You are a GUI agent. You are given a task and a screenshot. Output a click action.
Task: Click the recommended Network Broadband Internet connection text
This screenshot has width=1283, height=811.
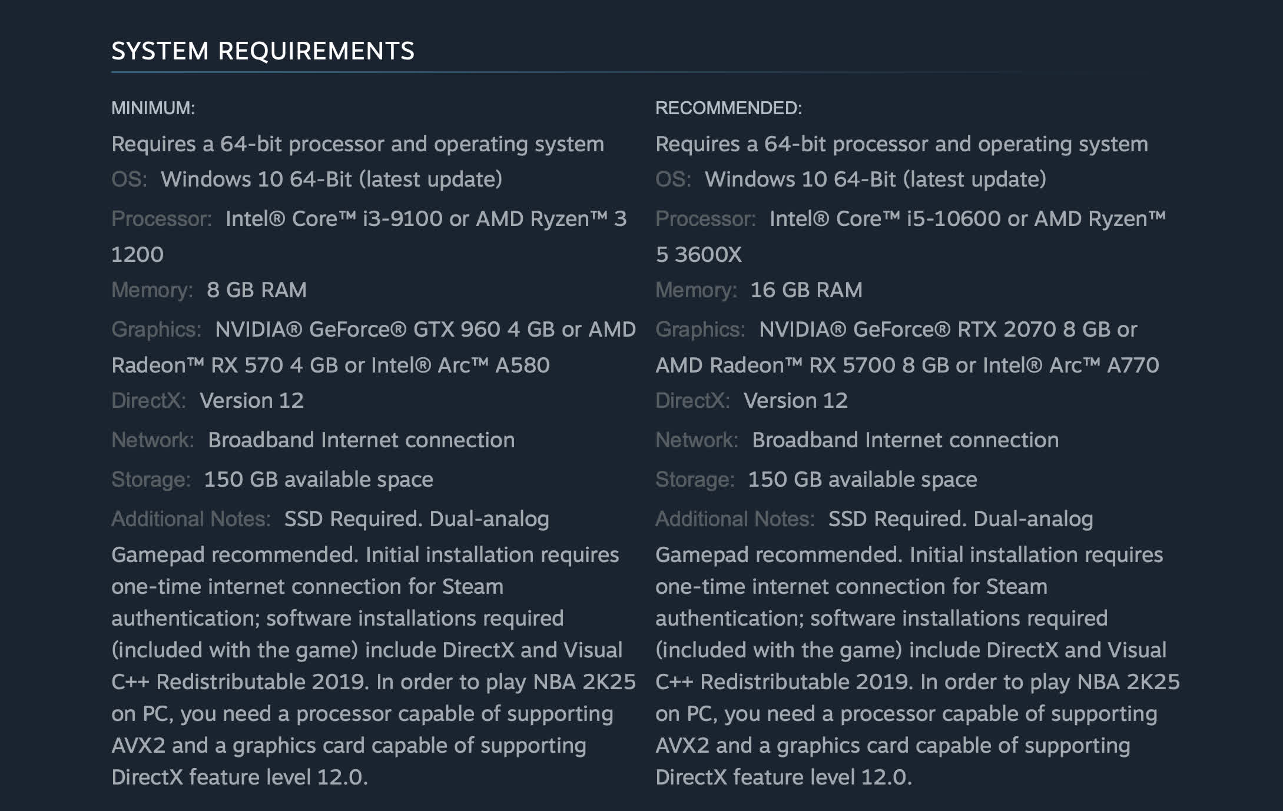pos(906,440)
